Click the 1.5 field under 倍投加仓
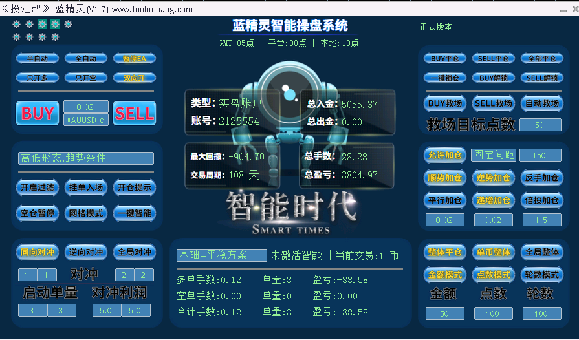This screenshot has width=579, height=340. coord(542,220)
